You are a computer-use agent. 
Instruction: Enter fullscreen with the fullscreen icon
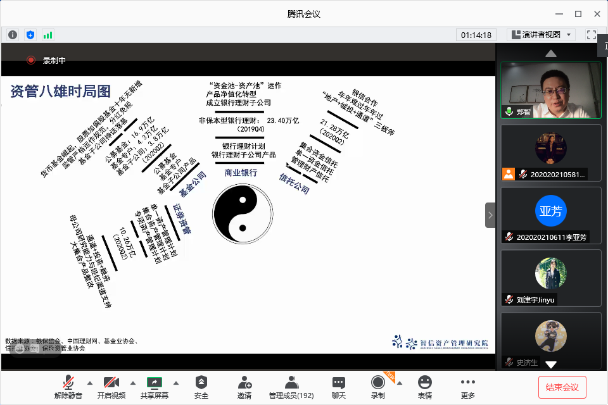(x=591, y=35)
